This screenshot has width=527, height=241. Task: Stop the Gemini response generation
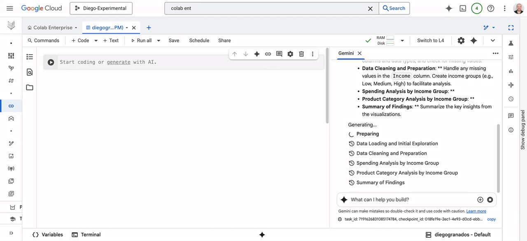[490, 199]
